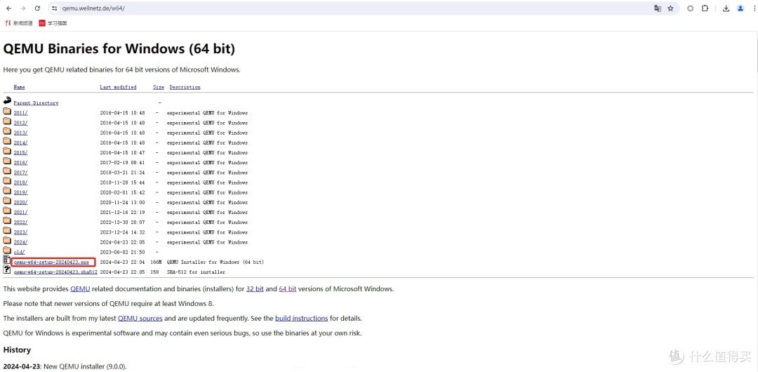Click size value '166M'
Image resolution: width=758 pixels, height=372 pixels.
click(156, 263)
